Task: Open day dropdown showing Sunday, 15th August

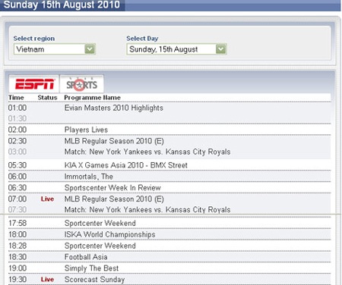Action: coord(176,49)
